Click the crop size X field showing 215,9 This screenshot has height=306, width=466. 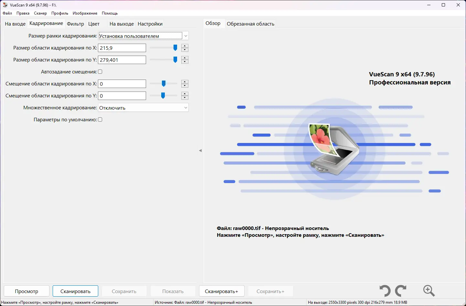point(122,48)
